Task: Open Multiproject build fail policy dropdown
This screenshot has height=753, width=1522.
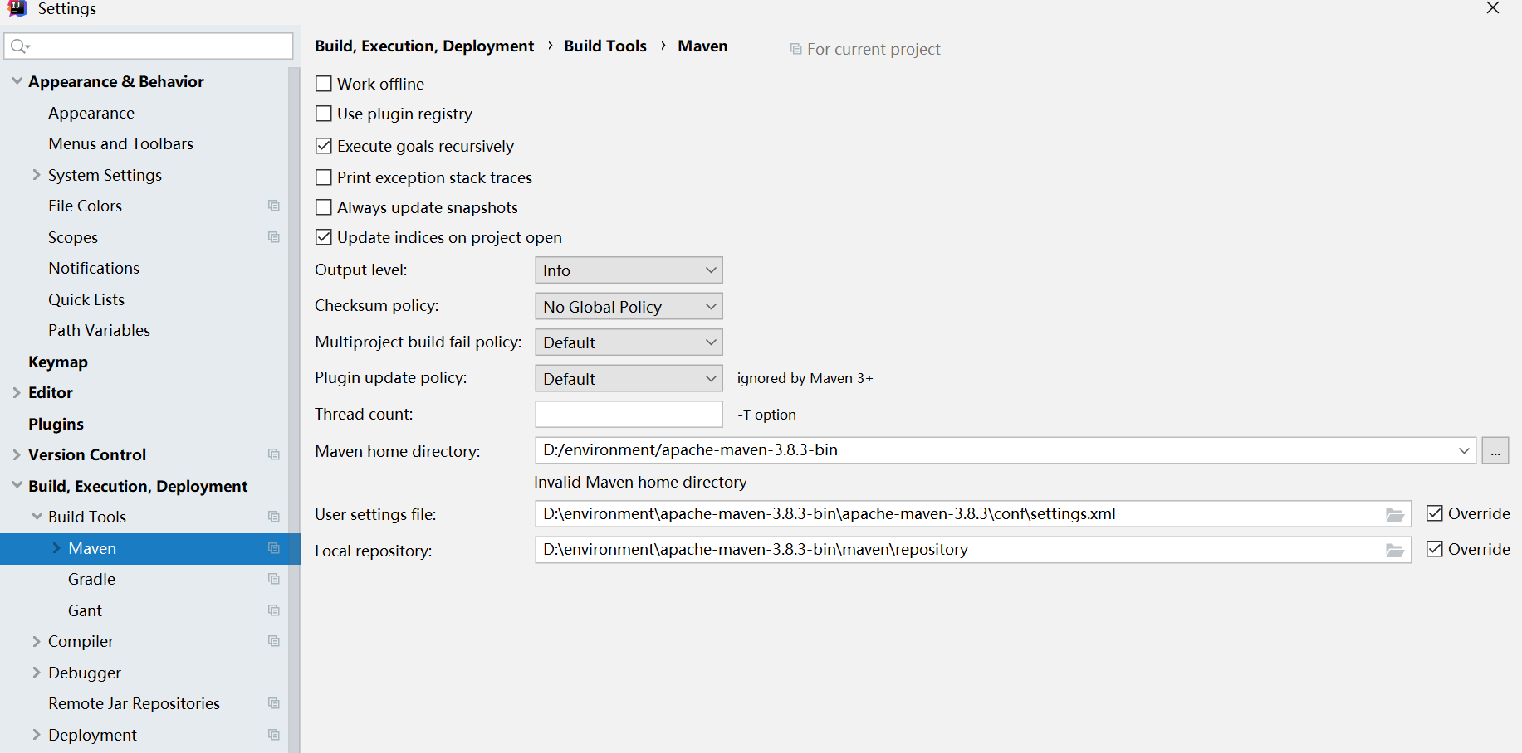Action: pyautogui.click(x=629, y=342)
